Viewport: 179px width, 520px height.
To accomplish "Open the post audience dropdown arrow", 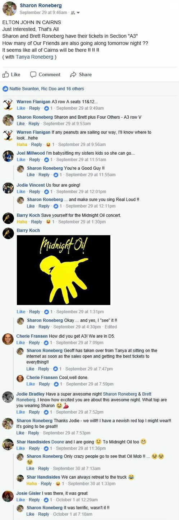I will pyautogui.click(x=78, y=13).
